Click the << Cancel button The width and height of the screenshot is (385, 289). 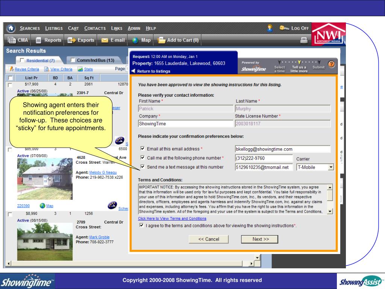pos(208,239)
